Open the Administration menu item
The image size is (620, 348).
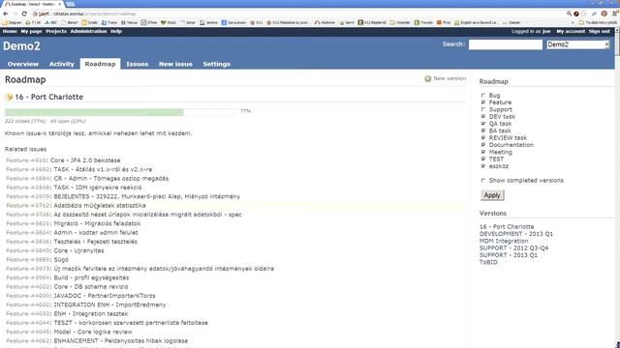88,31
